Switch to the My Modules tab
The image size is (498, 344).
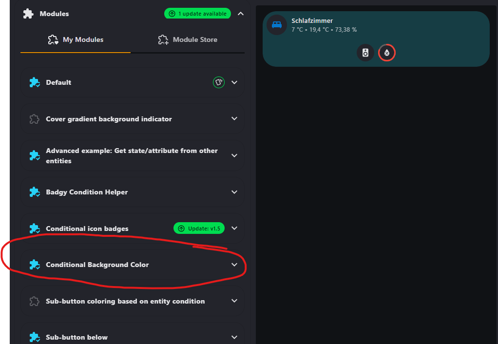tap(76, 39)
